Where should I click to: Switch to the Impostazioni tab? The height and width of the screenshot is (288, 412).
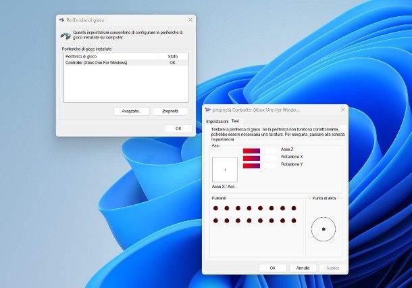point(217,121)
